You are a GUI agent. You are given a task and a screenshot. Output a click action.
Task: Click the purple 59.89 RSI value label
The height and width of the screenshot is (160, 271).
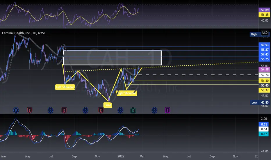(x=265, y=10)
